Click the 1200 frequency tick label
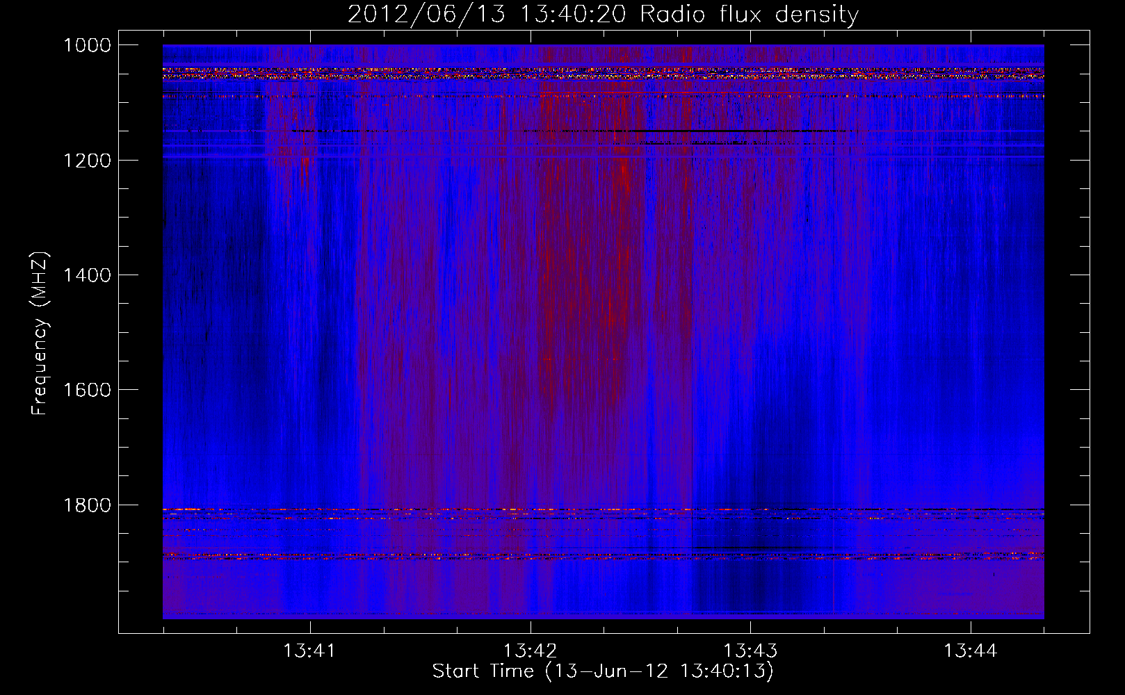The height and width of the screenshot is (695, 1125). (87, 161)
